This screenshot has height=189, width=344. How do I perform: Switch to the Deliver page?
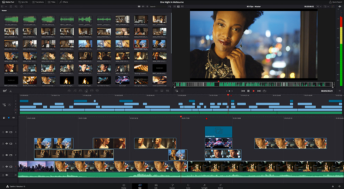point(220,186)
